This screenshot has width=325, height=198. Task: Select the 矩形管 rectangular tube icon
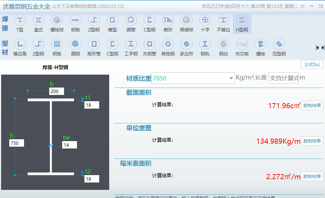click(x=94, y=47)
